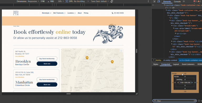Click Book now for Brooklyn

(x=47, y=64)
